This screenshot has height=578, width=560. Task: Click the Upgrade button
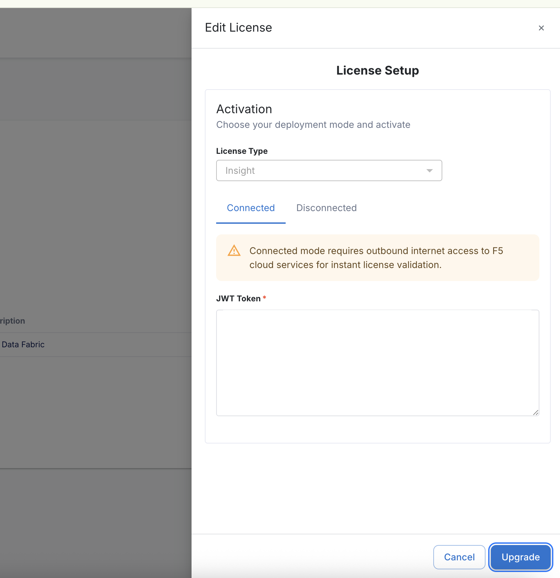click(520, 557)
